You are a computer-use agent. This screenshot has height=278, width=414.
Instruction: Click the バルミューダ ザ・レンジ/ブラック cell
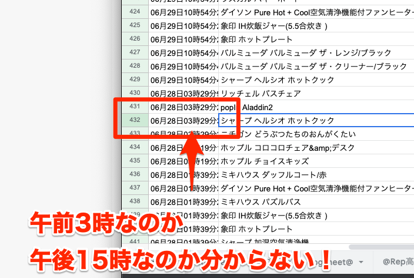point(316,52)
